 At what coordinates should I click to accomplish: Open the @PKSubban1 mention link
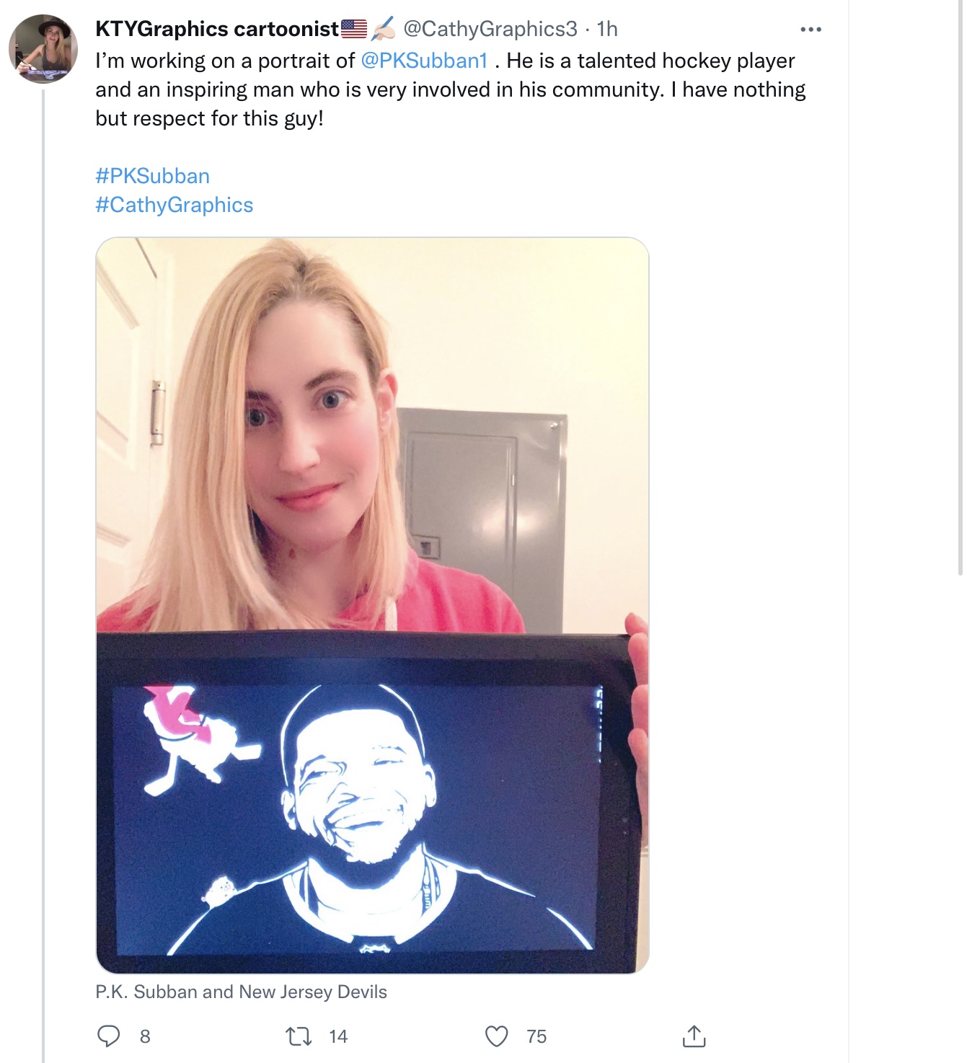(x=424, y=61)
